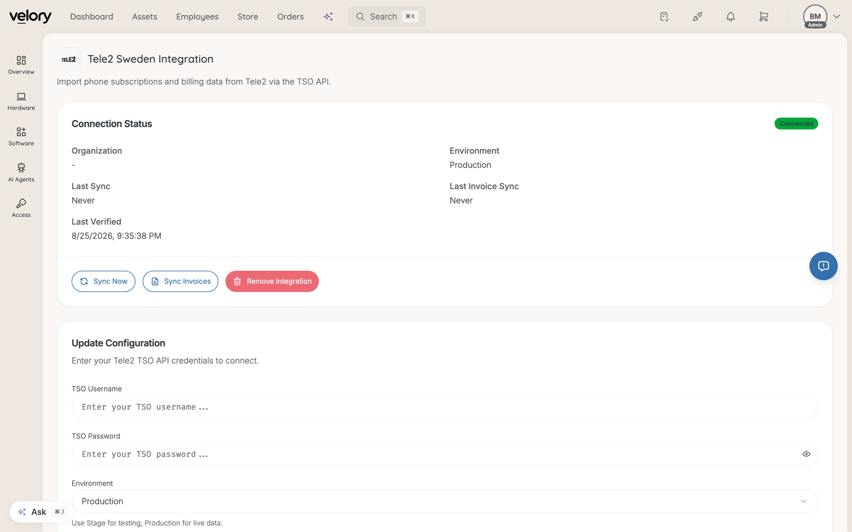Go to the Assets page
Image resolution: width=852 pixels, height=532 pixels.
click(x=144, y=17)
